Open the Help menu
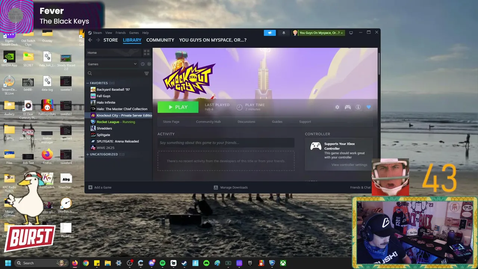478x269 pixels. 145,33
